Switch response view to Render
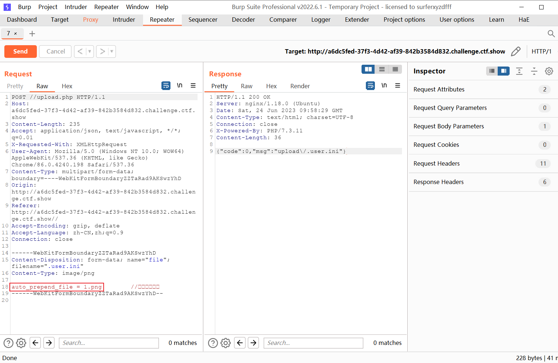The image size is (558, 363). coord(300,86)
